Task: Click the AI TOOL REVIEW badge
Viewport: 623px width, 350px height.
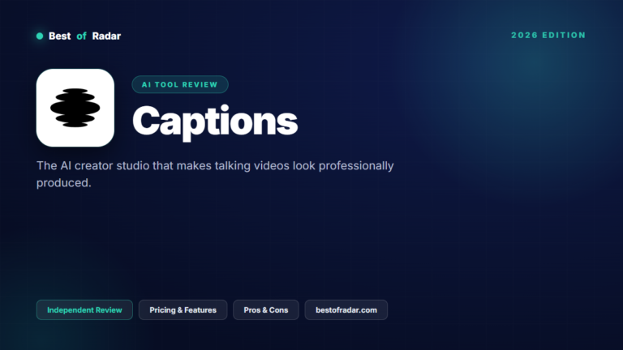Action: (180, 84)
